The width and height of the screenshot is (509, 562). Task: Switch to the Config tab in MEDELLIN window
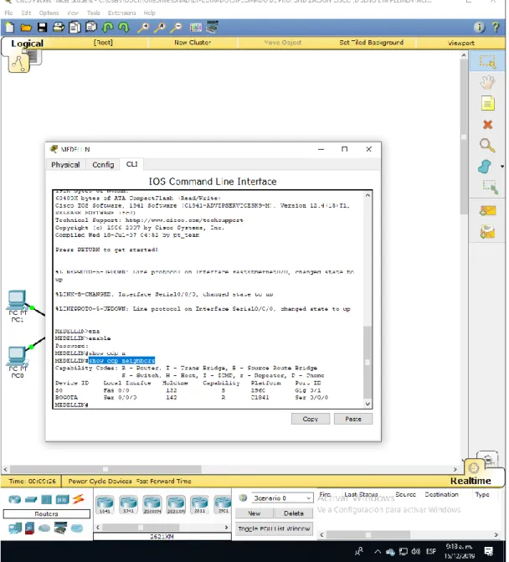click(x=103, y=164)
